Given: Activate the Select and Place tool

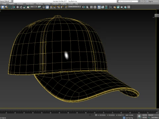Looking at the screenshot, I should [x=28, y=7].
